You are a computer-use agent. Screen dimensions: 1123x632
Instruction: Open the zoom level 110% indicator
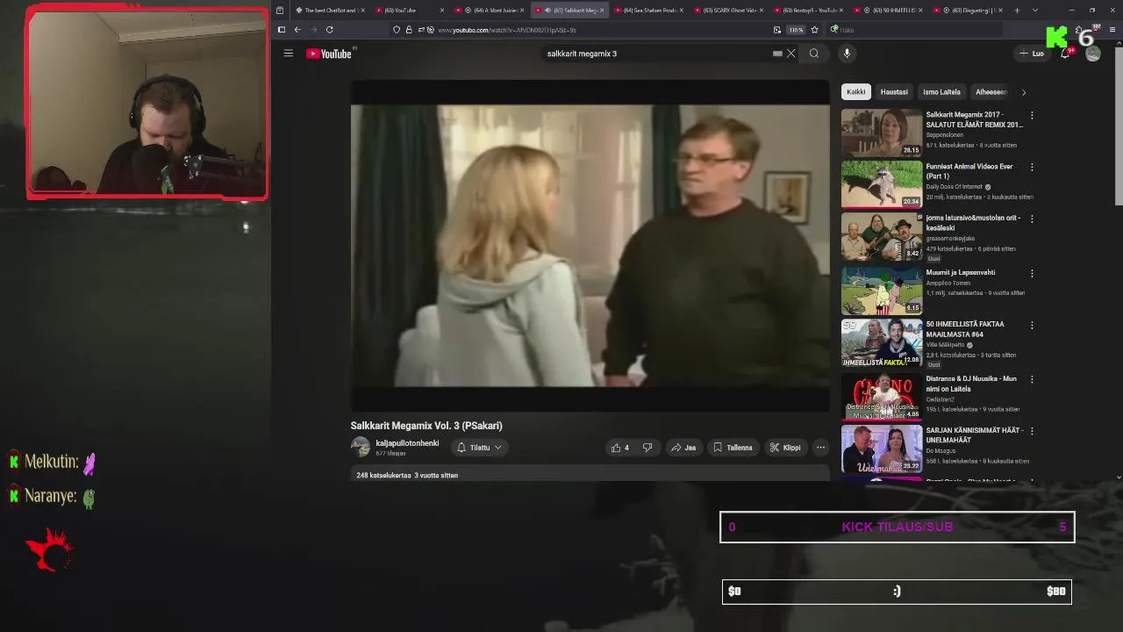795,30
